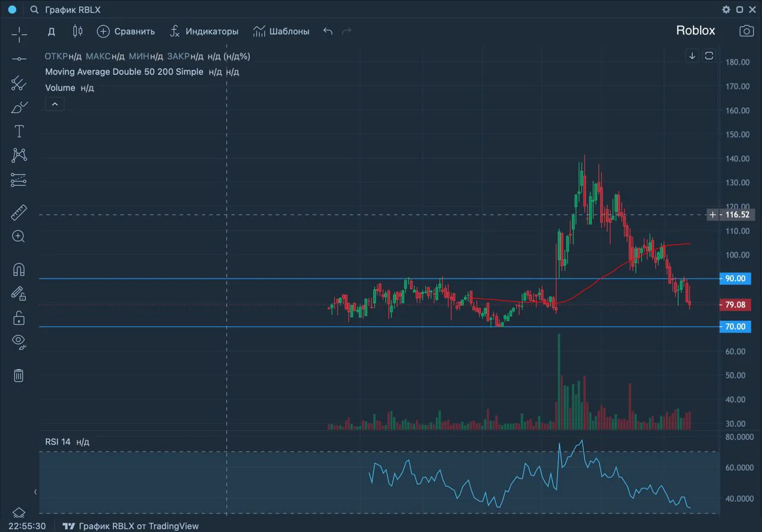Select the RSI 14 indicator legend
Image resolution: width=762 pixels, height=532 pixels.
(x=58, y=442)
